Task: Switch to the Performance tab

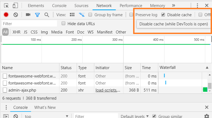Action: click(131, 5)
